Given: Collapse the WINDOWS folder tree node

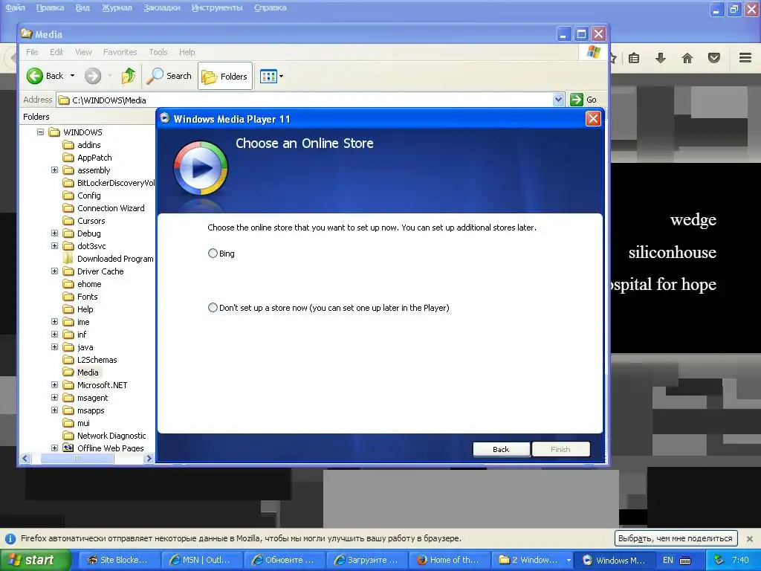Looking at the screenshot, I should tap(41, 132).
